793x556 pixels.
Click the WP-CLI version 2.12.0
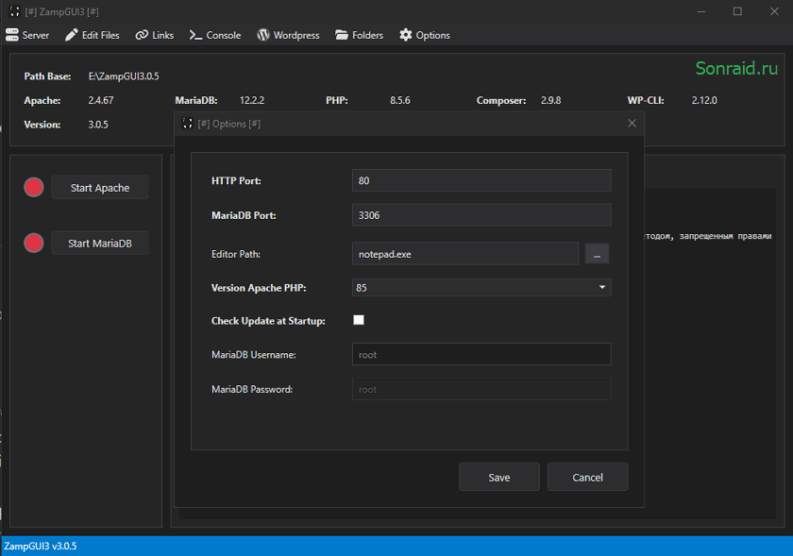click(704, 100)
